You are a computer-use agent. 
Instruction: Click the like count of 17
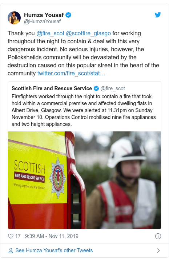point(18,236)
